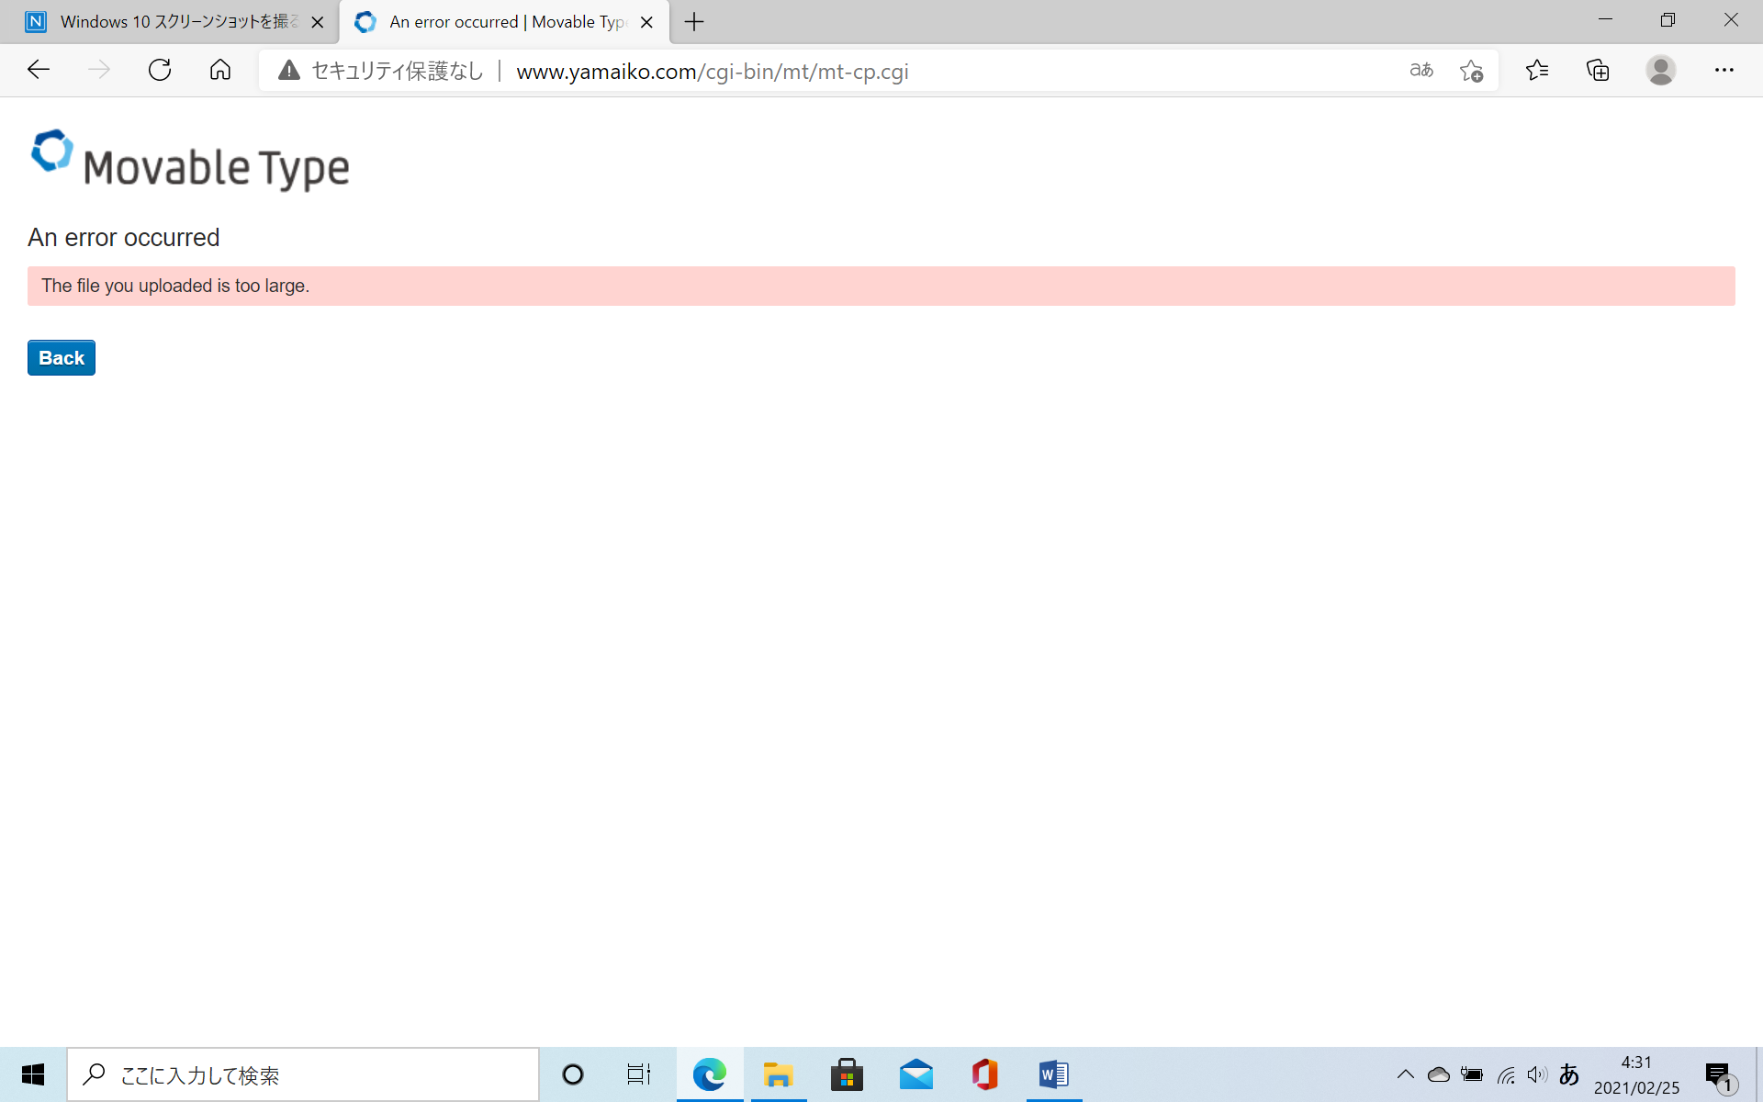1763x1102 pixels.
Task: Open the Edge settings and more menu
Action: pyautogui.click(x=1724, y=70)
